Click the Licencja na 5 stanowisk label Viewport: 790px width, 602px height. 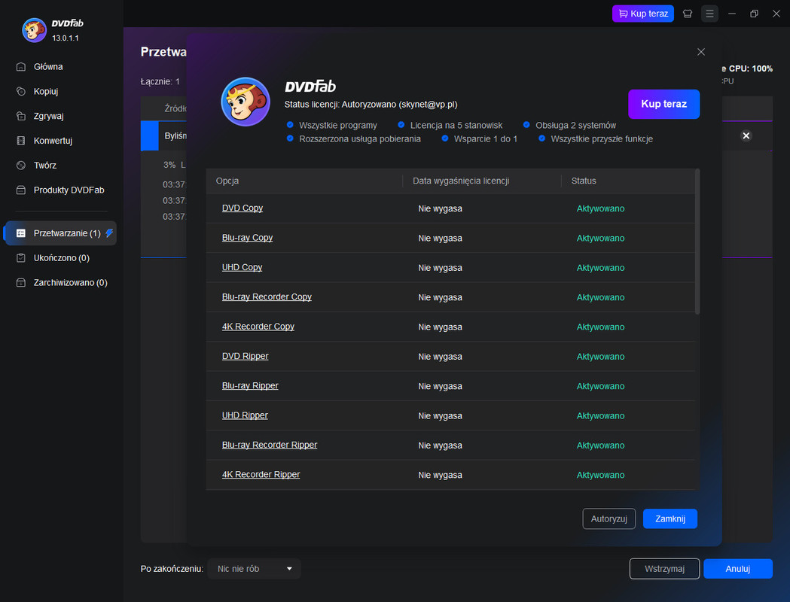tap(456, 126)
